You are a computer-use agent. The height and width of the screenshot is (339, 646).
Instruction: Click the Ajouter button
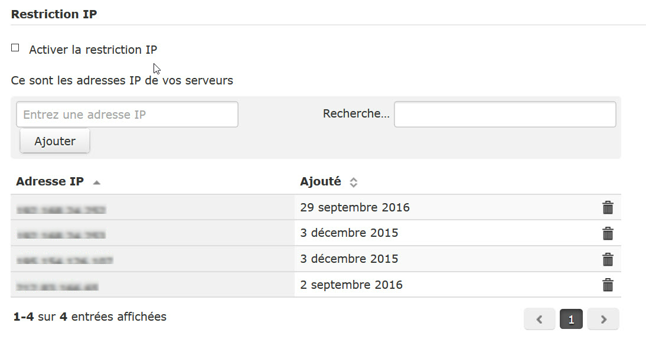[x=55, y=141]
